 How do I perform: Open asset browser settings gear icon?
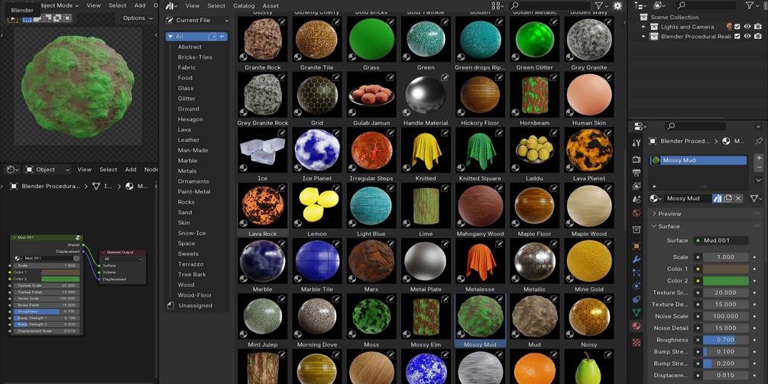click(x=617, y=6)
